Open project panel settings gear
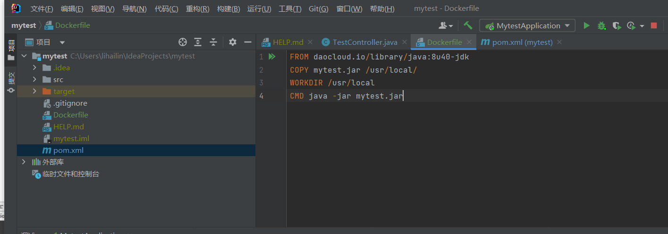 tap(232, 42)
